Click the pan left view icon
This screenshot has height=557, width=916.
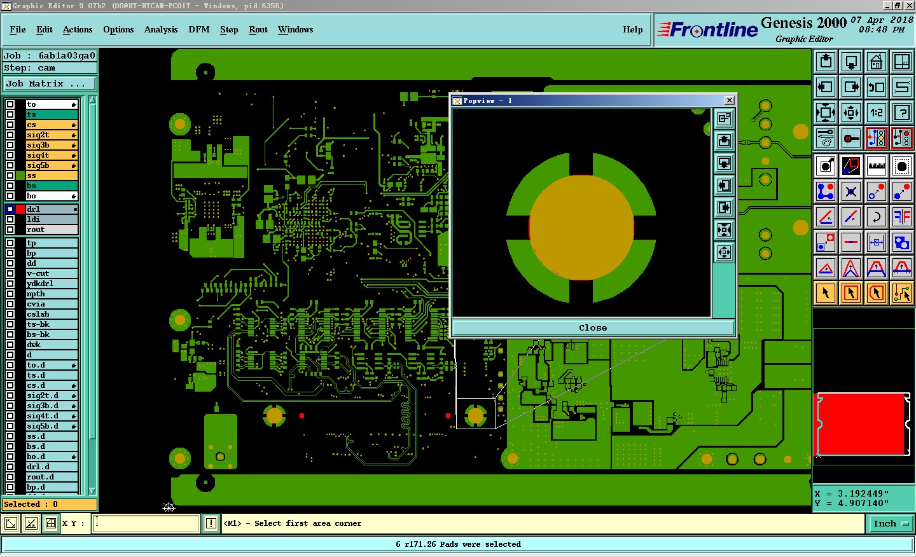coord(826,87)
